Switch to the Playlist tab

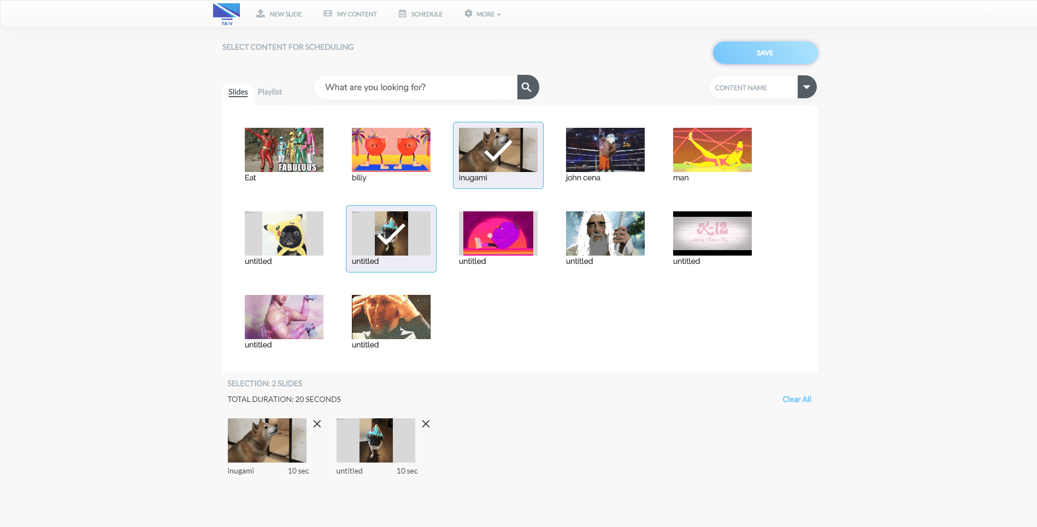click(269, 92)
